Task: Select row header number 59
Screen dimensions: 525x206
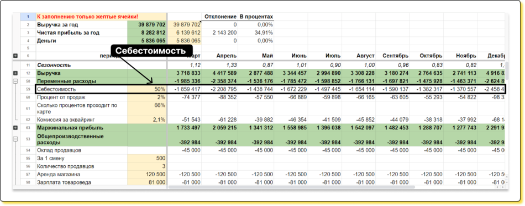Action: (x=28, y=89)
